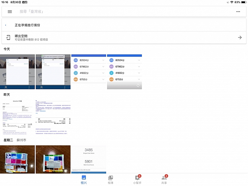Viewport: 248px width, 186px height.
Task: Tap the Wi-Fi status icon
Action: pos(232,2)
